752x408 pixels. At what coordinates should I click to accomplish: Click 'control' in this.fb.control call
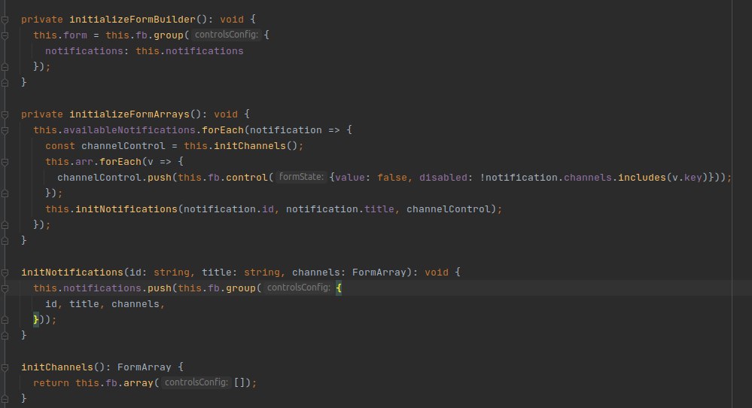[247, 178]
